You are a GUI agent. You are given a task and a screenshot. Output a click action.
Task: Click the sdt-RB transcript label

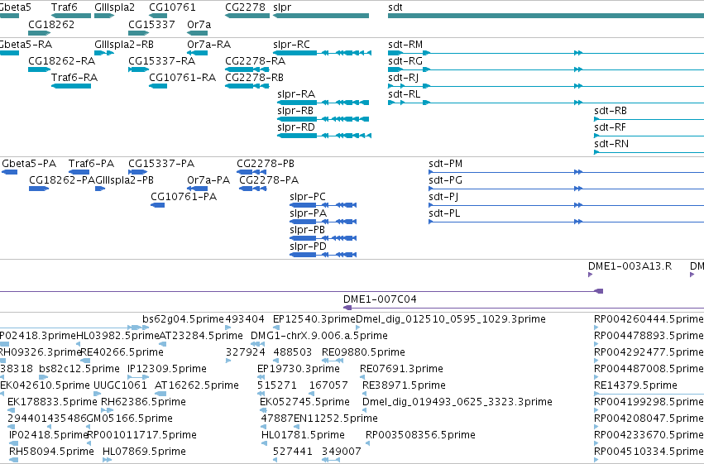(x=611, y=111)
